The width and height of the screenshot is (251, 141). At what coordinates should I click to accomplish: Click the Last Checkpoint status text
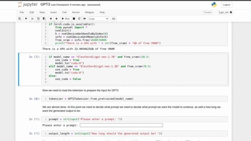68,5
